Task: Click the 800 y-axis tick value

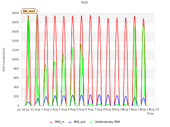Action: coord(16,69)
